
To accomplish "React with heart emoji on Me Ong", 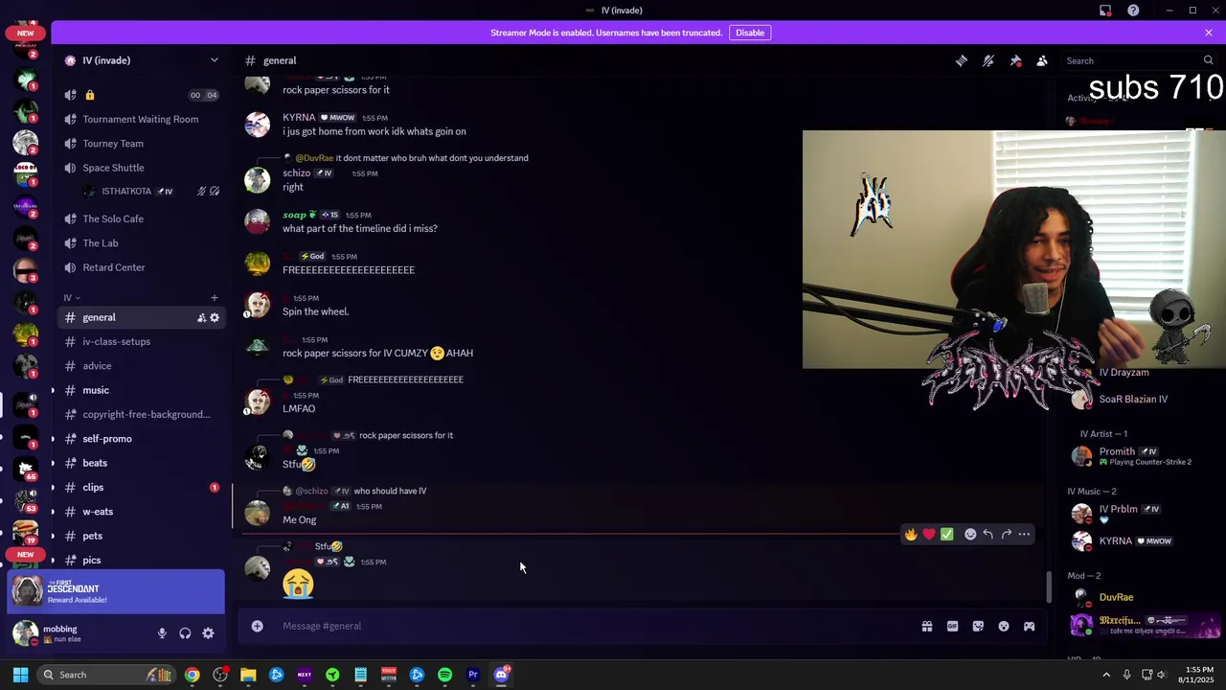I will [x=929, y=534].
